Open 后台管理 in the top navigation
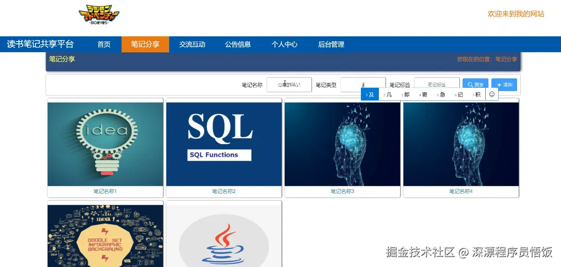The height and width of the screenshot is (267, 561). tap(330, 44)
